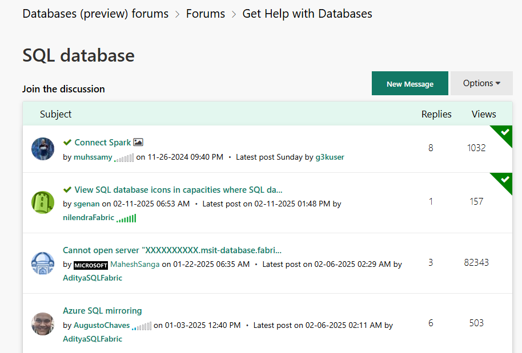The image size is (522, 353).
Task: Click the SQL database page heading
Action: 79,55
